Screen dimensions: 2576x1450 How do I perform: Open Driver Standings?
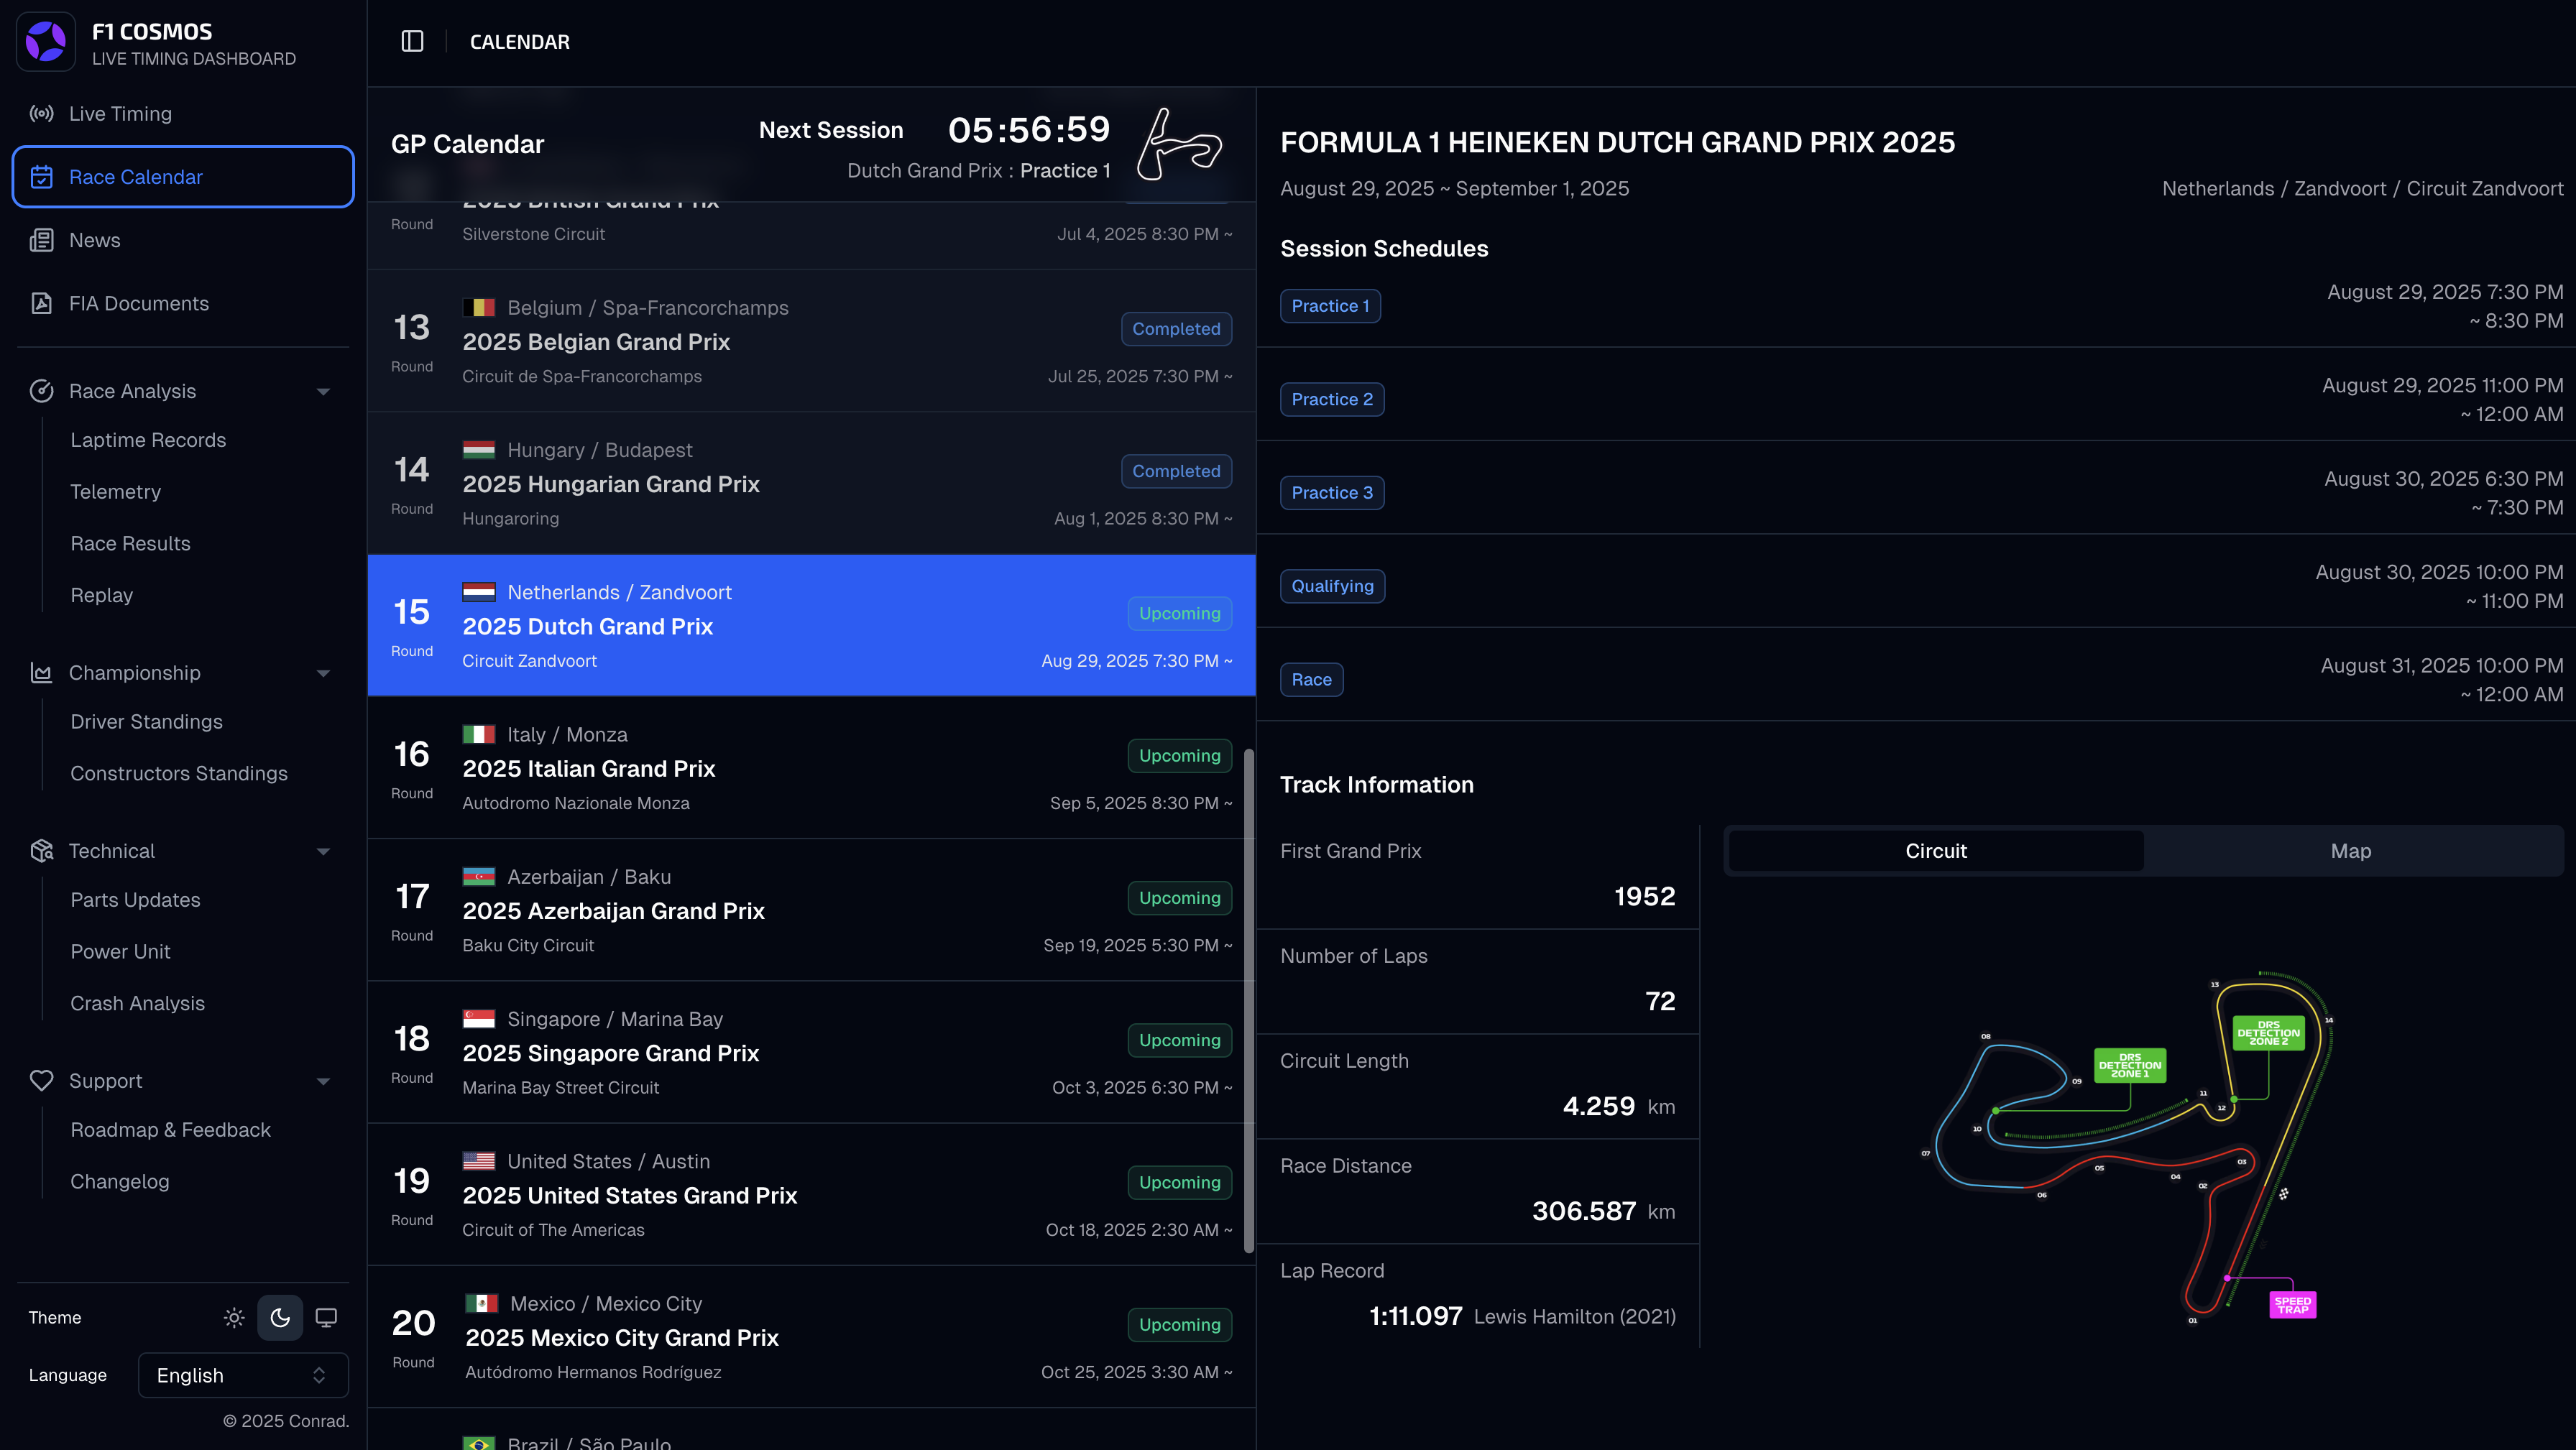pyautogui.click(x=146, y=722)
